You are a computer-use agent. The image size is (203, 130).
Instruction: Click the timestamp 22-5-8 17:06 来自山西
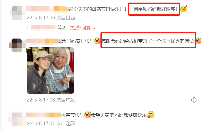click(x=51, y=18)
